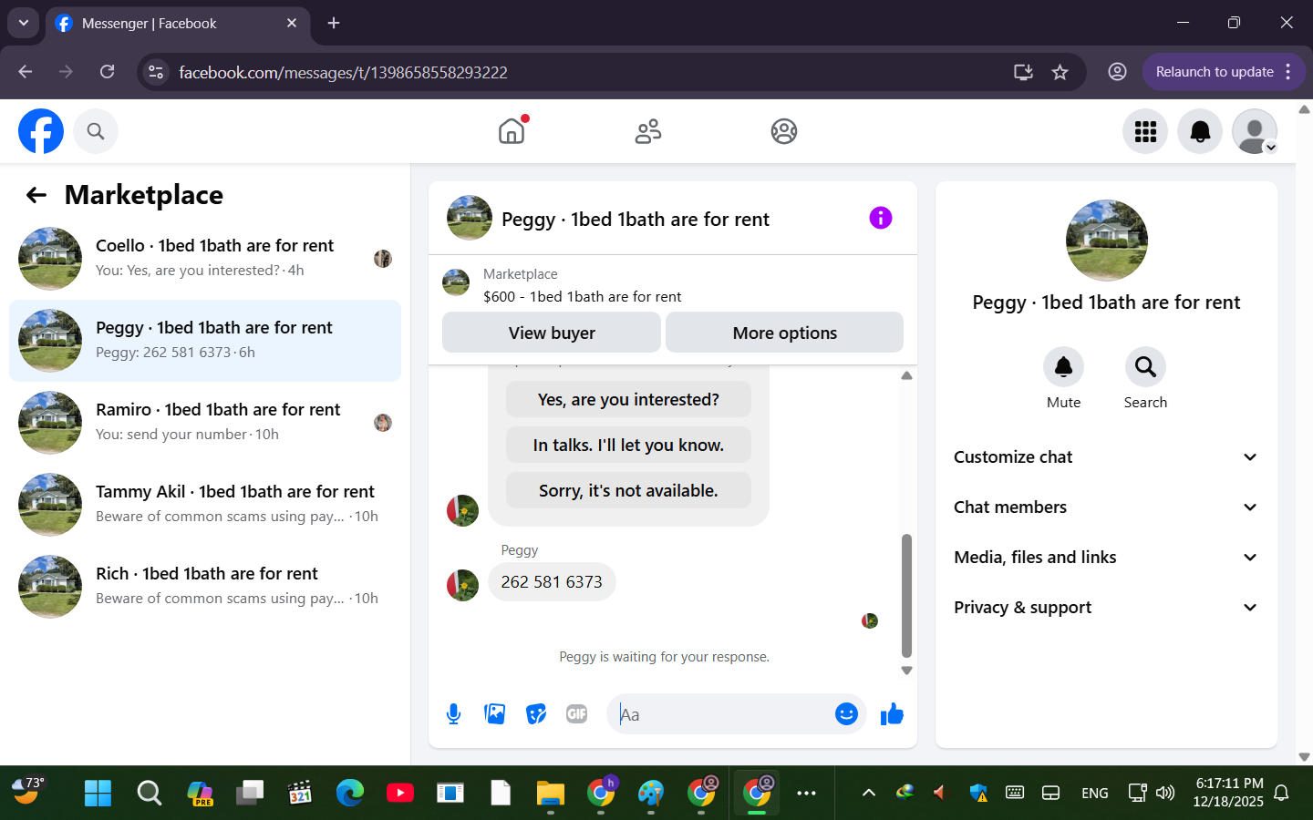Click the More options button
This screenshot has width=1313, height=820.
785,333
